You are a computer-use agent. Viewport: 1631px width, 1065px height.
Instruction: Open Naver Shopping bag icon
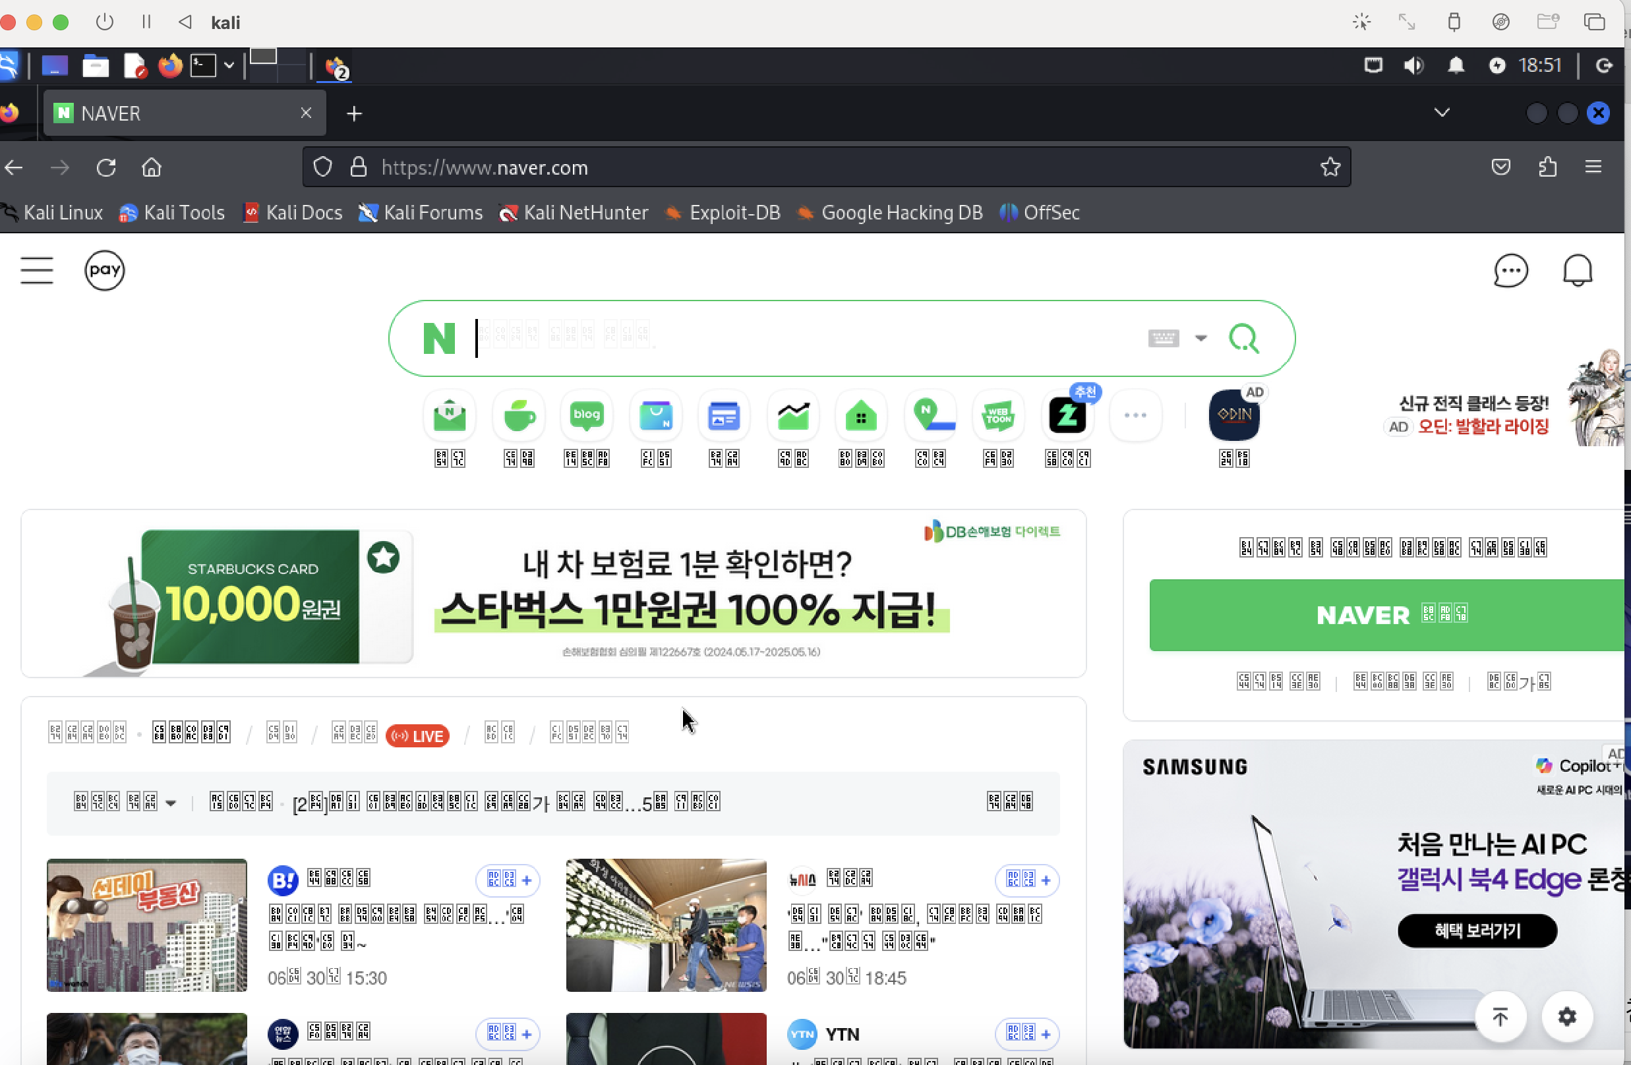pyautogui.click(x=656, y=415)
